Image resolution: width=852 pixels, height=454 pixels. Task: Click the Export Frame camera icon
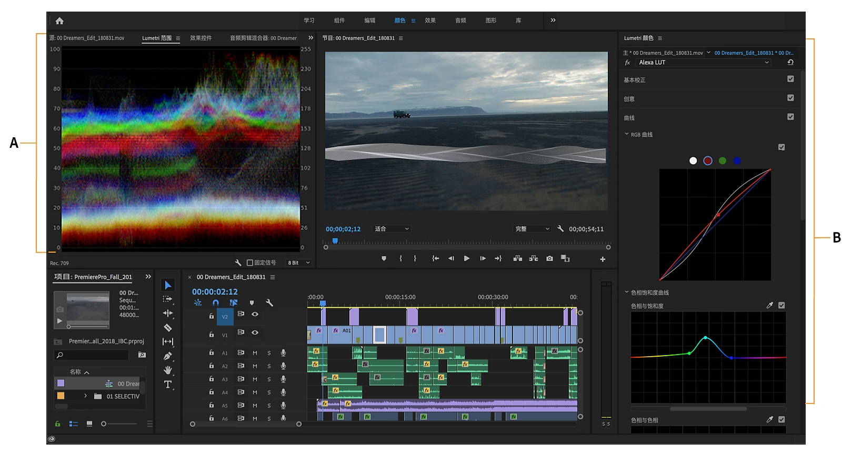click(x=549, y=259)
